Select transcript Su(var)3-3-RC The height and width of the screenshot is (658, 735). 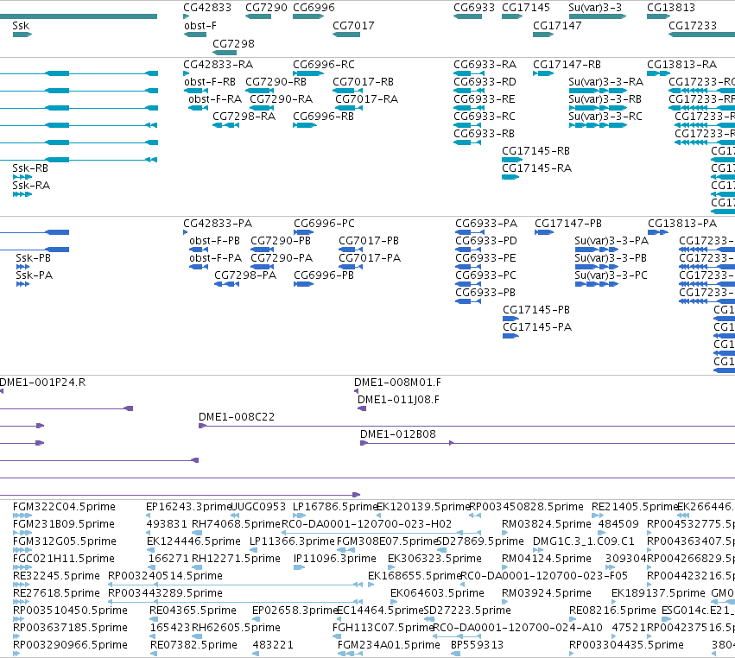pos(598,125)
